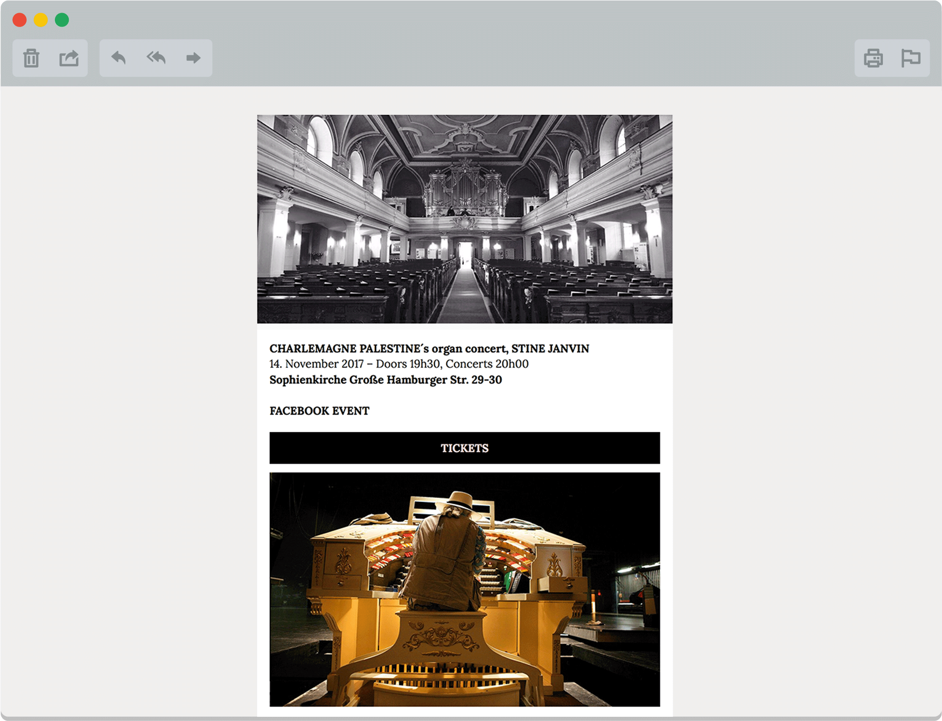
Task: Select the concert date line
Action: pos(399,364)
